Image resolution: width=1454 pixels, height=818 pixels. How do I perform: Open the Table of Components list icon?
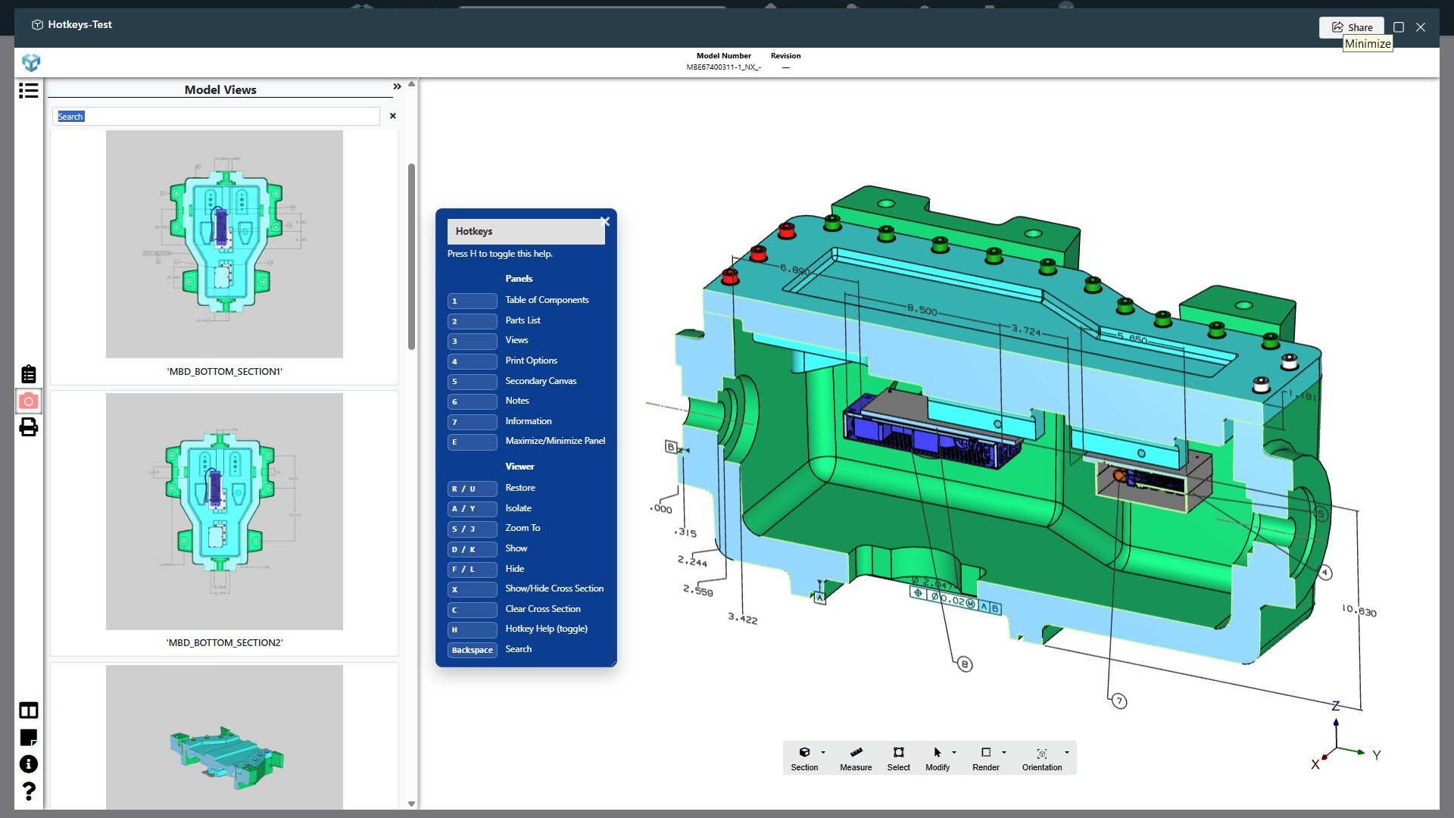[29, 91]
